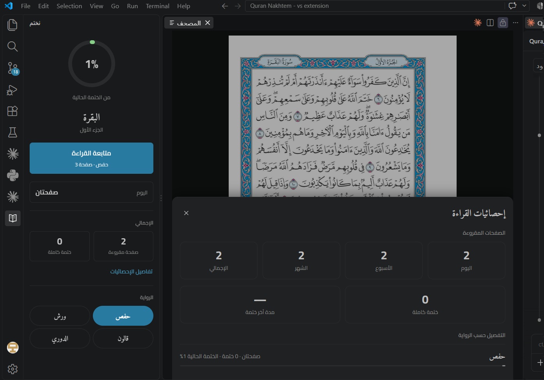
Task: Click the نختم sidebar title
Action: (35, 23)
